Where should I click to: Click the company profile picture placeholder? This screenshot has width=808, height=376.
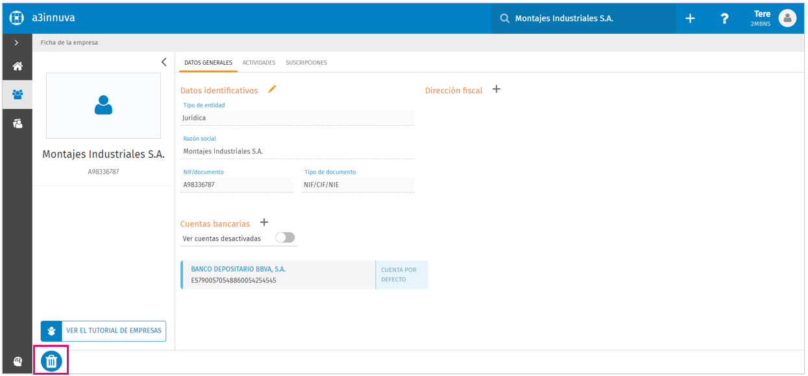(x=103, y=105)
